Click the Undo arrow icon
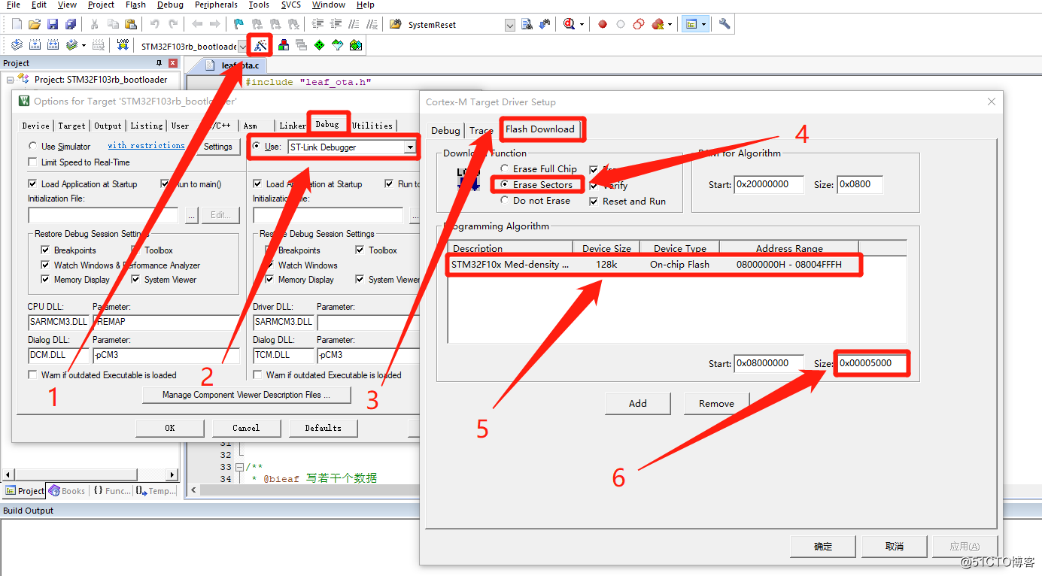1042x576 pixels. tap(154, 24)
